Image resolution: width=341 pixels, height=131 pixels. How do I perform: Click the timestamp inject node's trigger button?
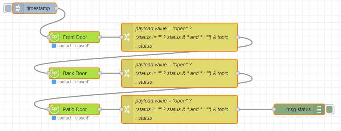coord(8,8)
